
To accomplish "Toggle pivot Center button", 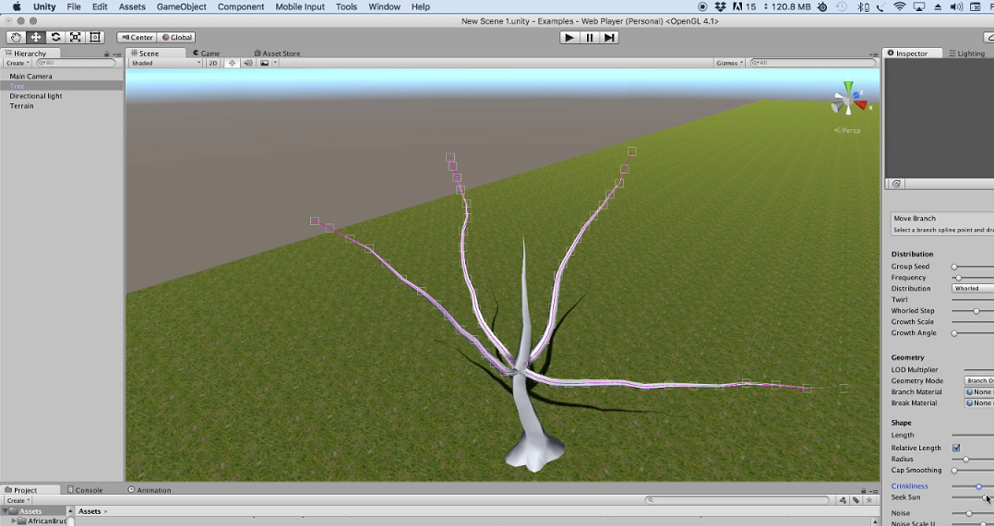I will tap(137, 38).
